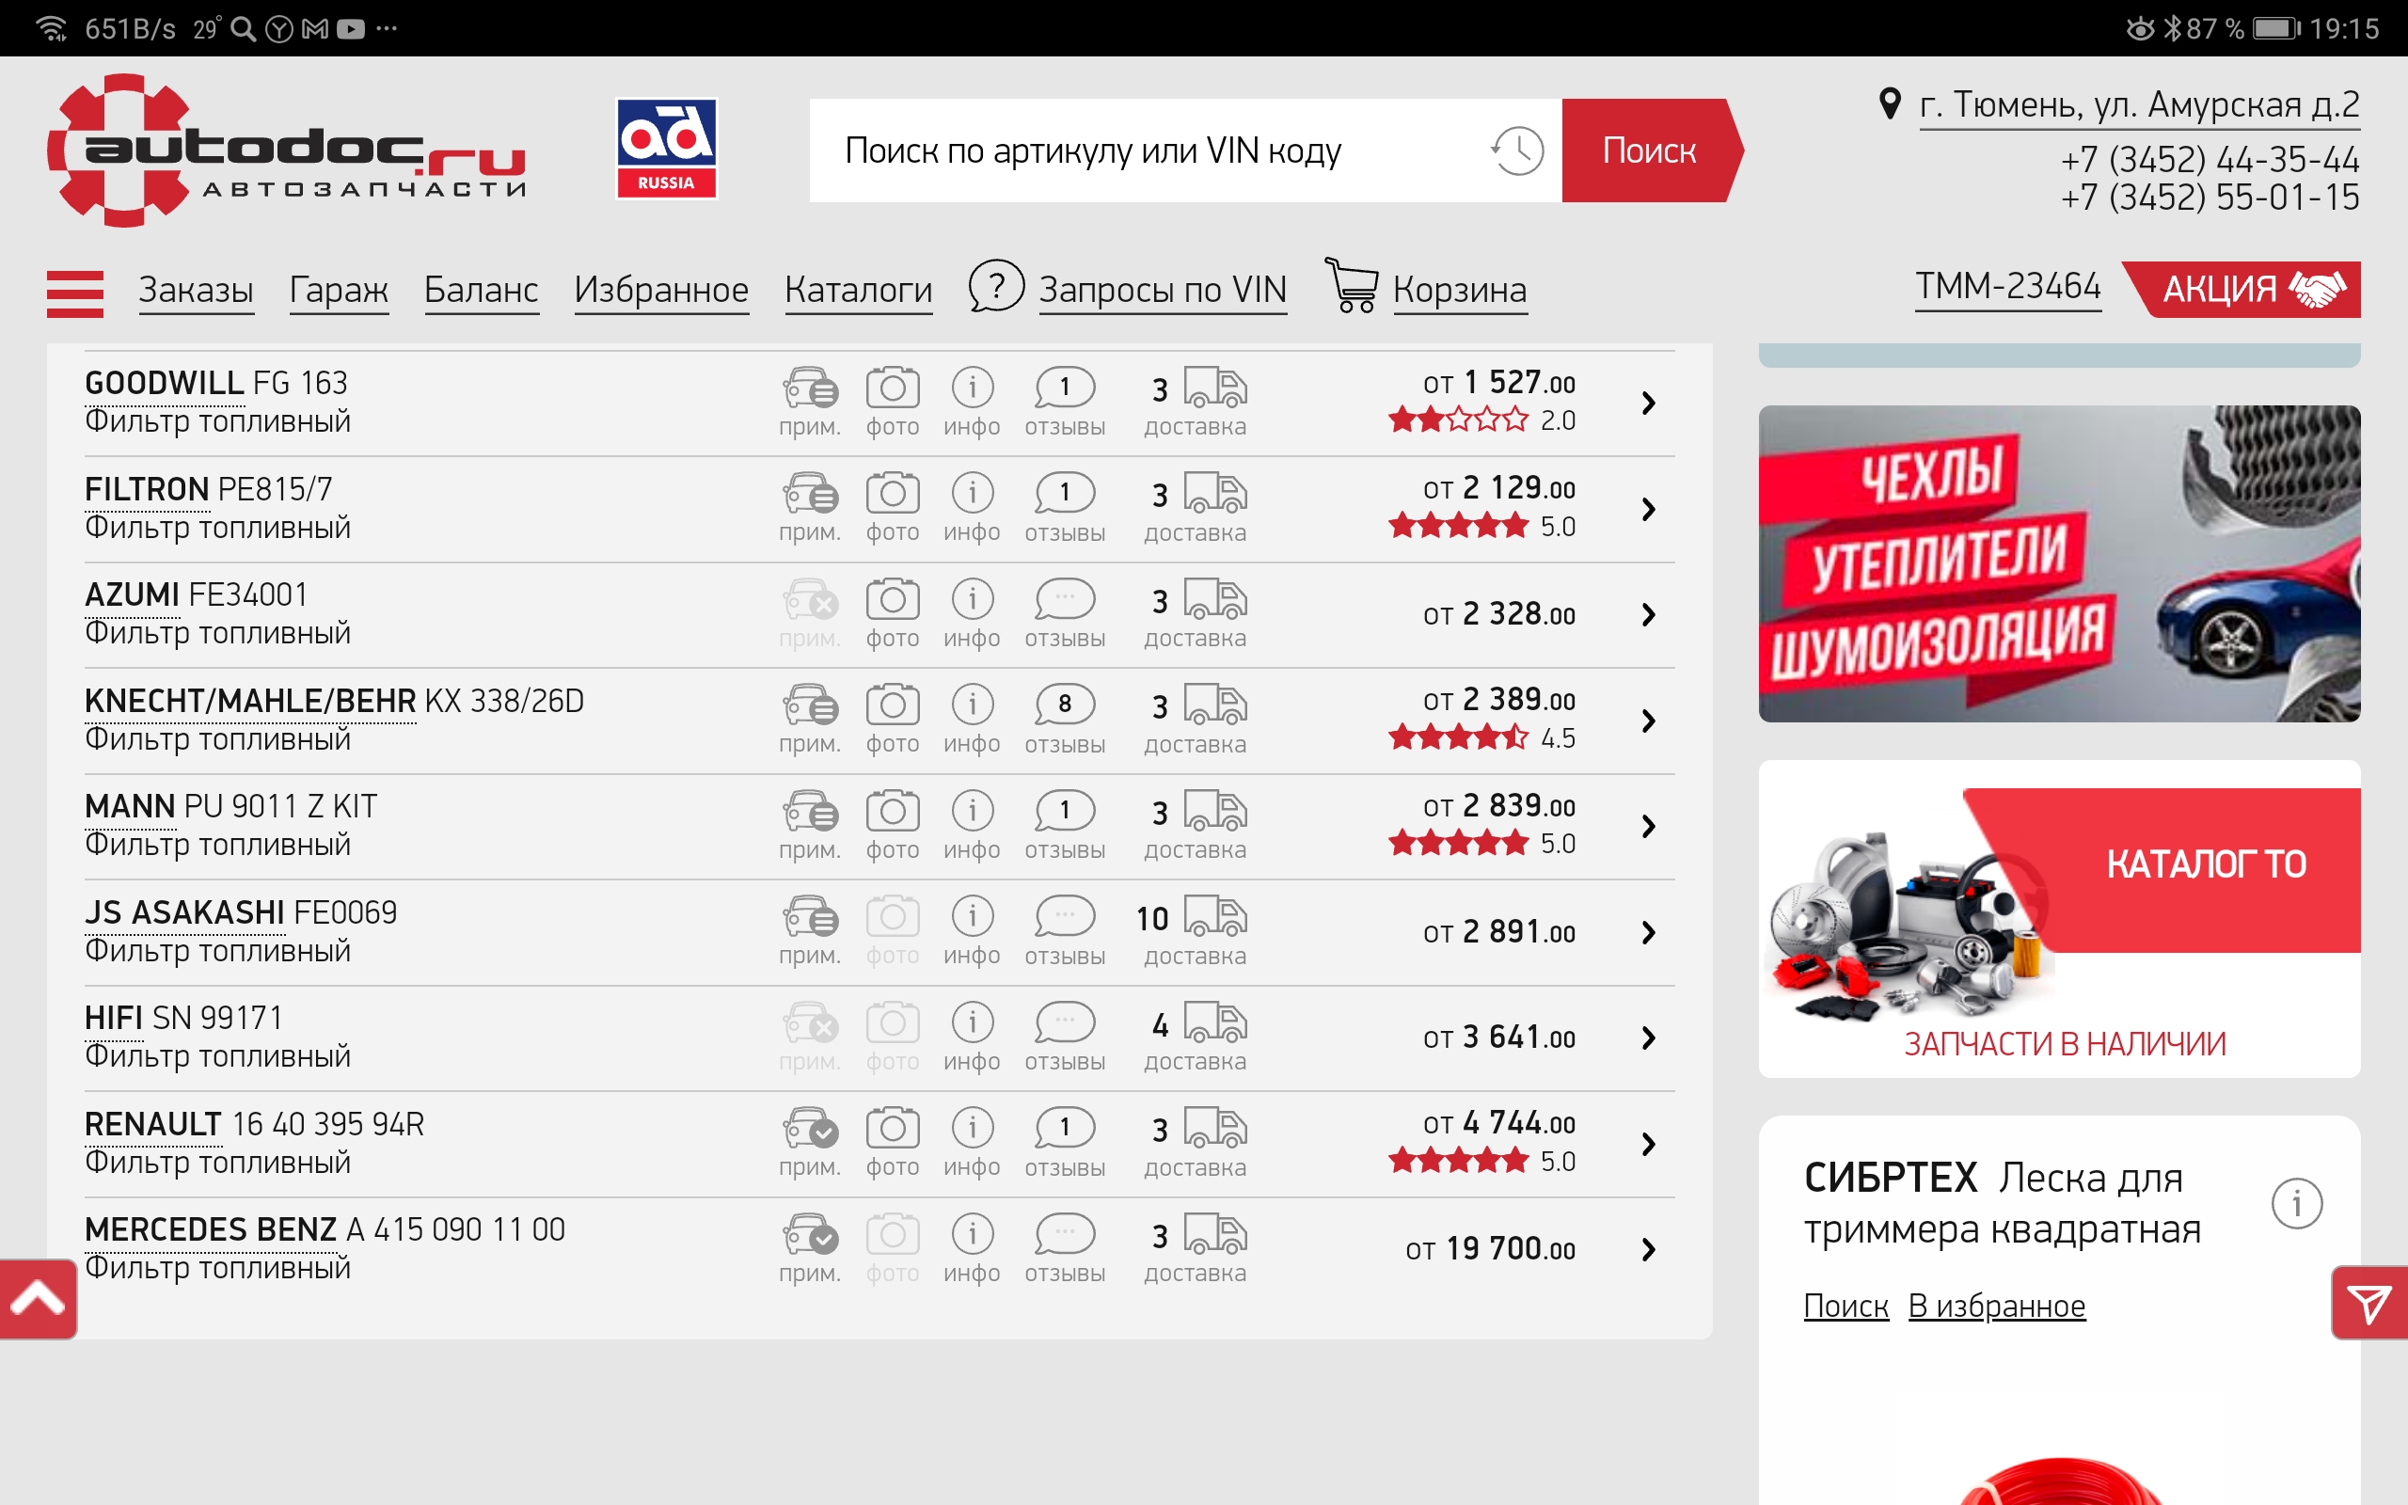Click the Корзина link
Screen dimensions: 2408x1505
click(1460, 290)
